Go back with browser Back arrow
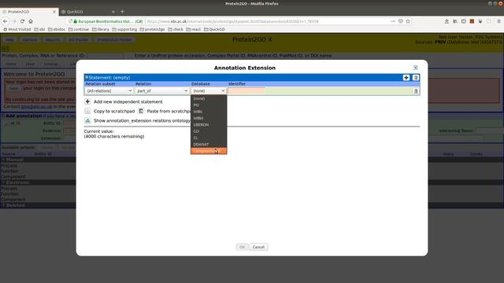This screenshot has width=504, height=283. (6, 21)
